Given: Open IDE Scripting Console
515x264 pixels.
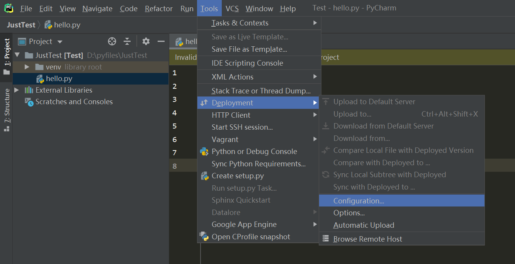Looking at the screenshot, I should click(x=259, y=63).
